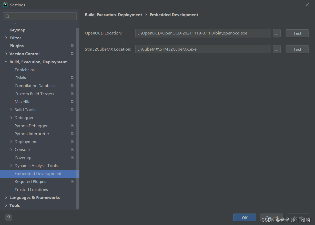The width and height of the screenshot is (315, 225).
Task: Click the project-level icon next to CMake
Action: (x=72, y=78)
